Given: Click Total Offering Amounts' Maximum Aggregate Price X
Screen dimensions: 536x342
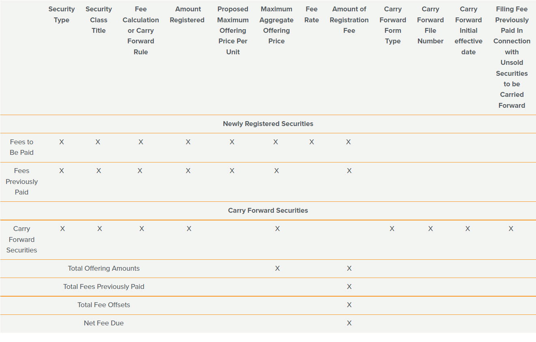Looking at the screenshot, I should point(277,268).
